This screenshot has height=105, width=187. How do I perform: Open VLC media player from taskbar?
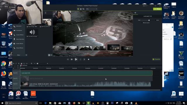tap(136, 103)
